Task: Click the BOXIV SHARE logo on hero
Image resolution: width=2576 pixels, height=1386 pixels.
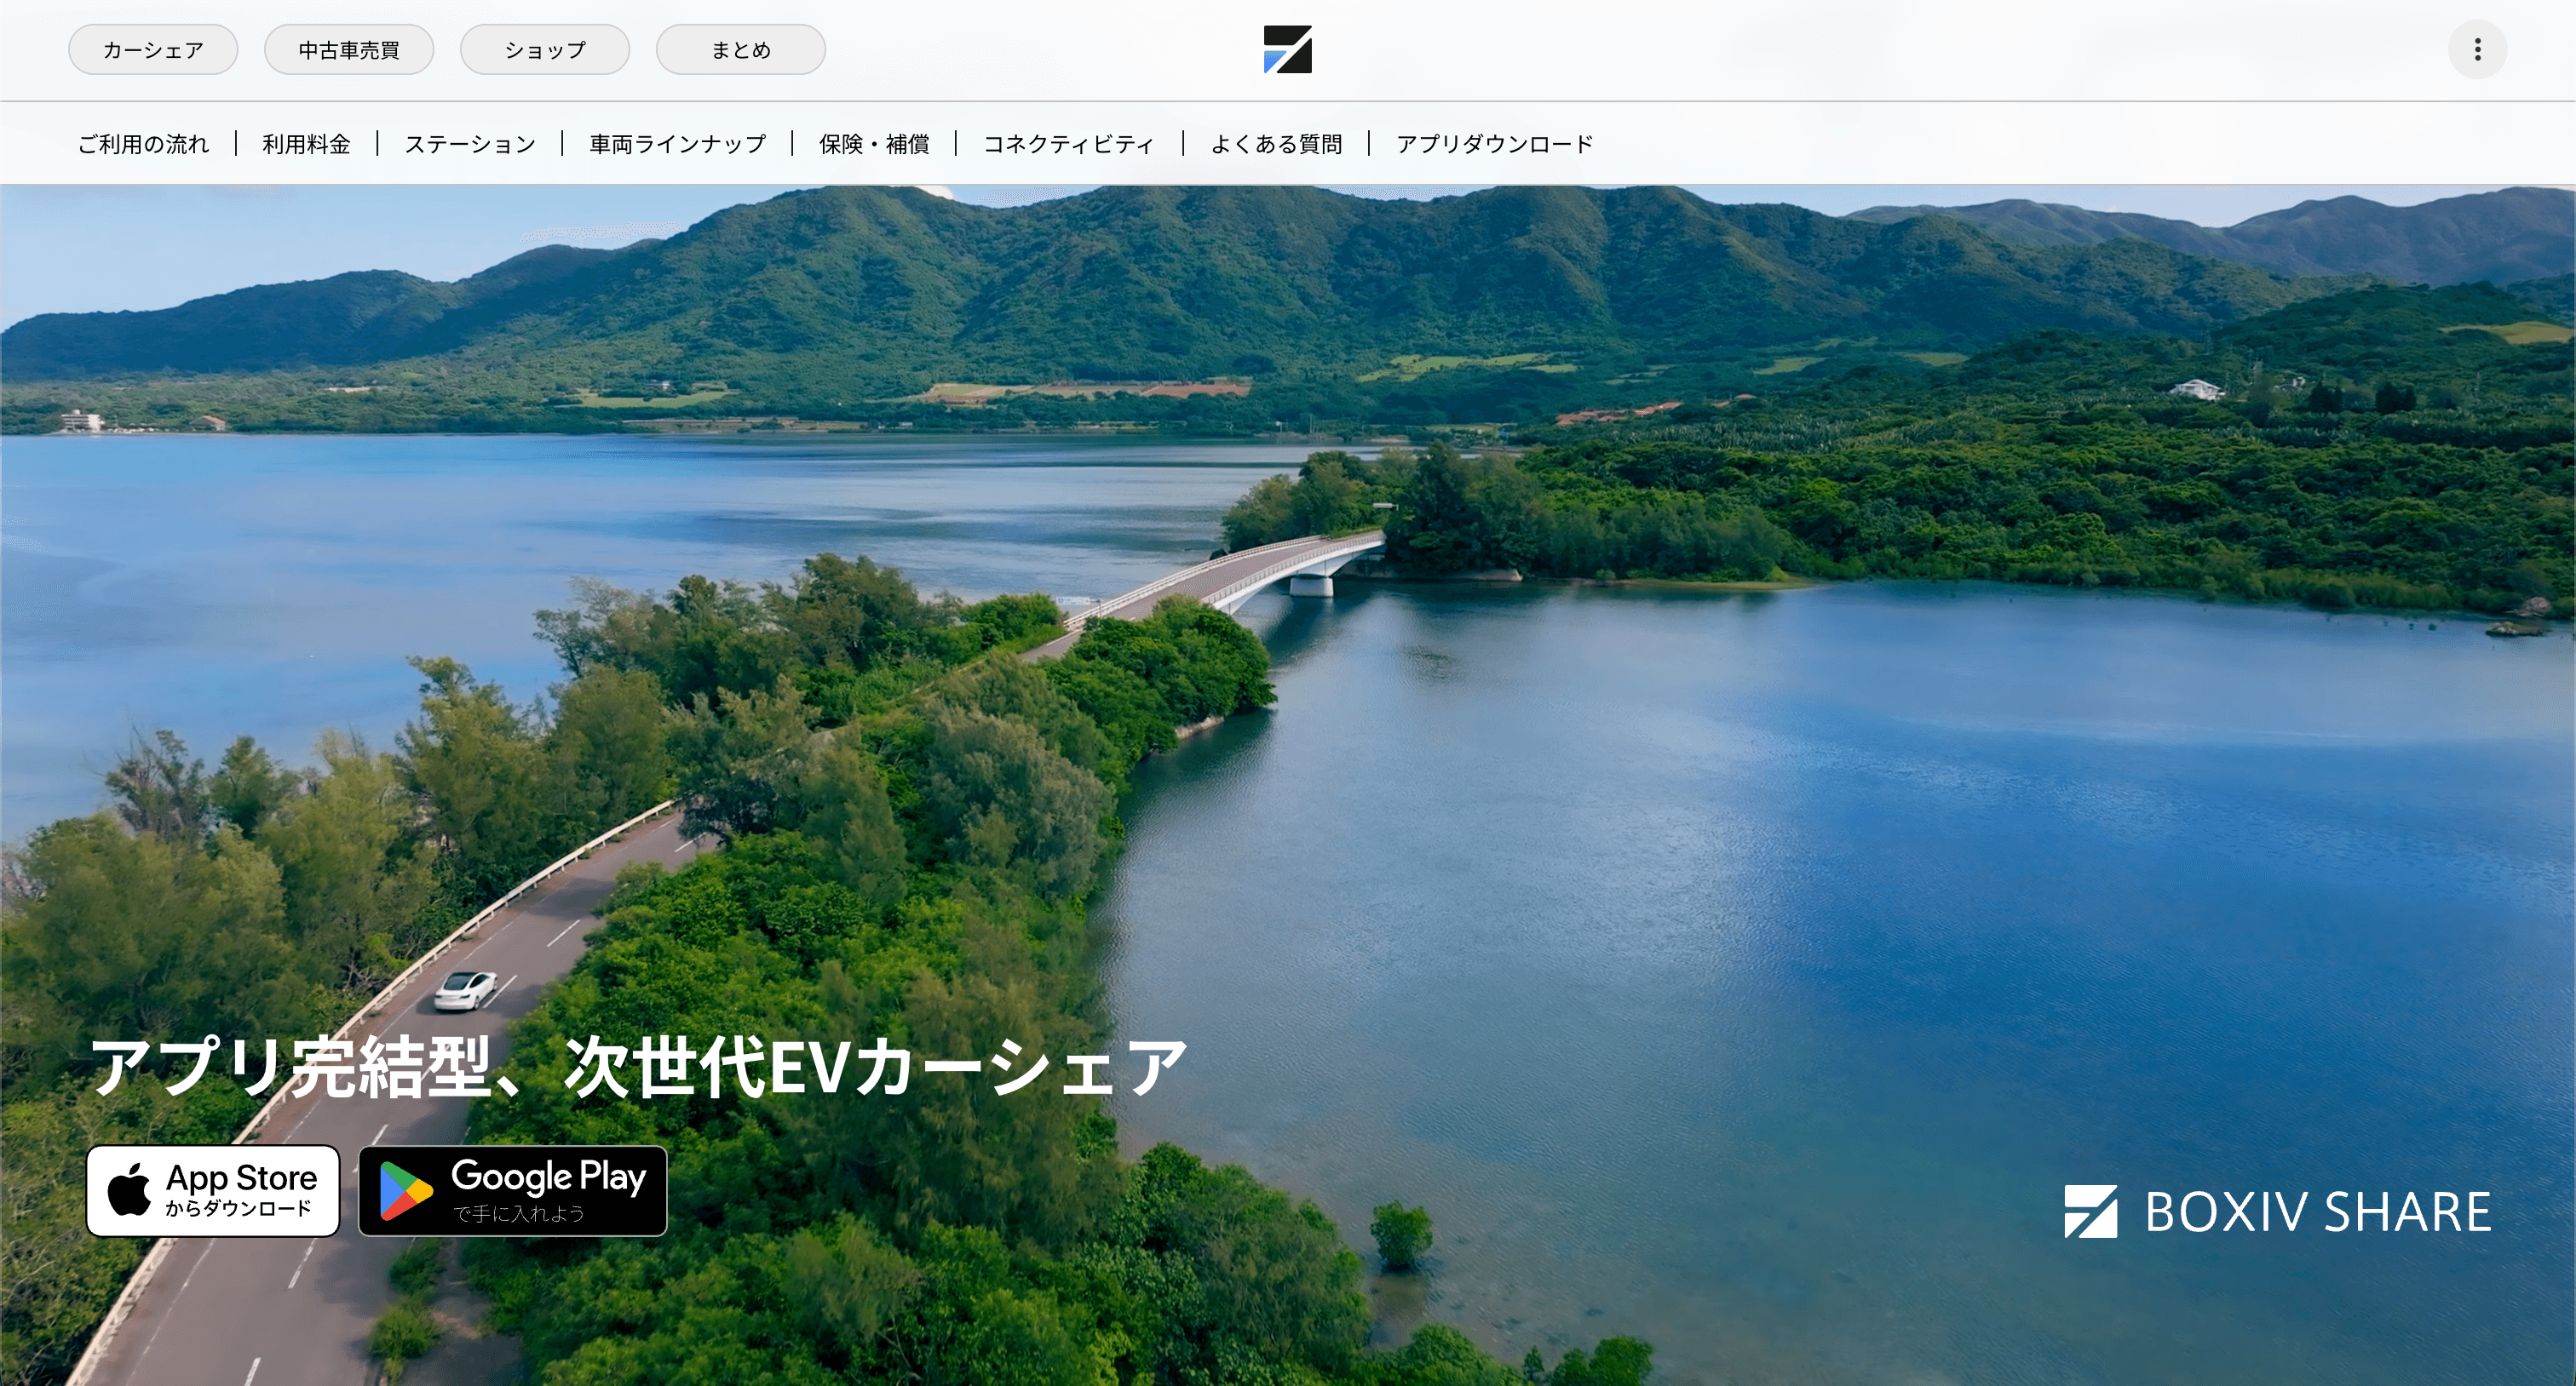Action: tap(2277, 1212)
